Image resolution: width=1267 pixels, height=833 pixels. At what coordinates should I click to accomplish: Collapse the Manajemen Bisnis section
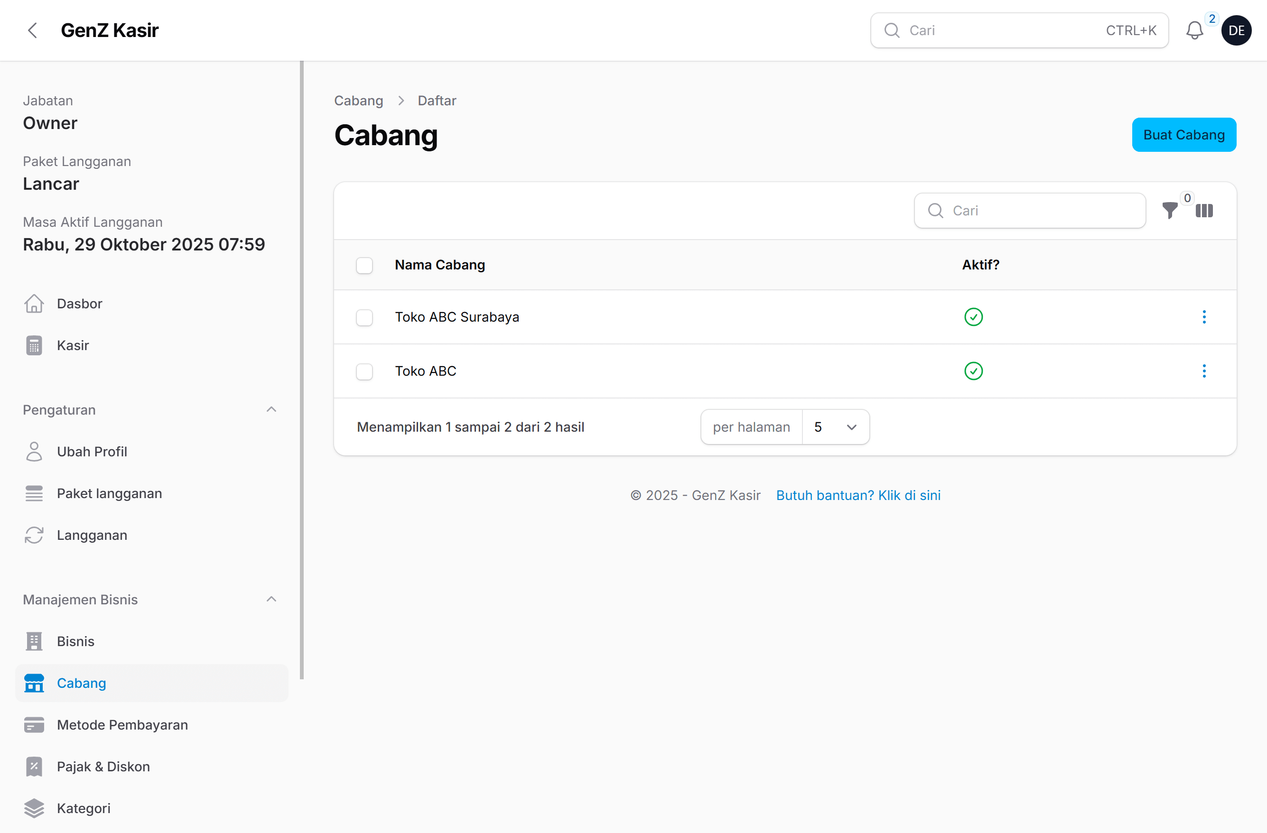tap(271, 599)
